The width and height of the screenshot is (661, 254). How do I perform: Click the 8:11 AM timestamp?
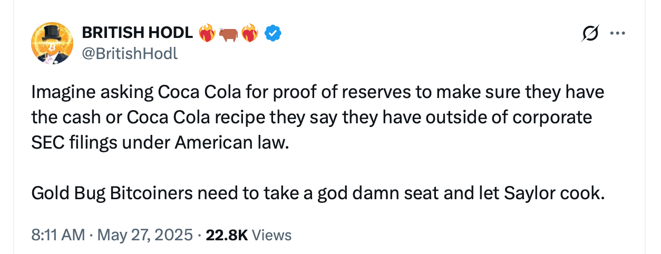pos(58,235)
